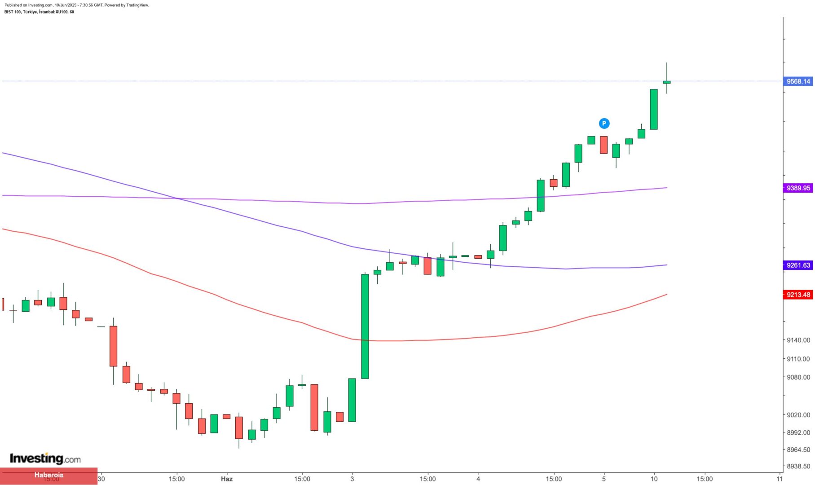
Task: Click the red 9213.48 moving average label
Action: coord(798,295)
